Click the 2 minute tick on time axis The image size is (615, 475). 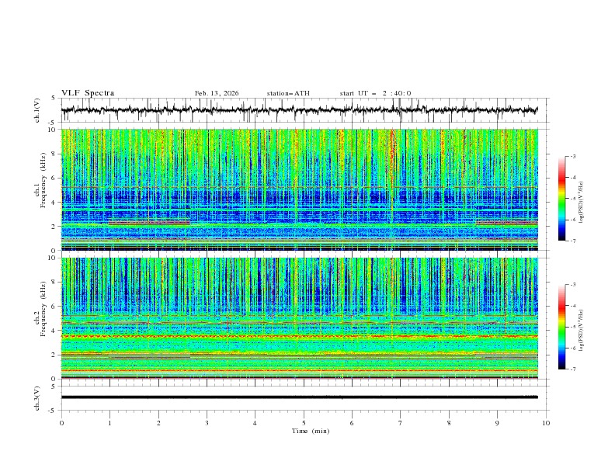[158, 423]
